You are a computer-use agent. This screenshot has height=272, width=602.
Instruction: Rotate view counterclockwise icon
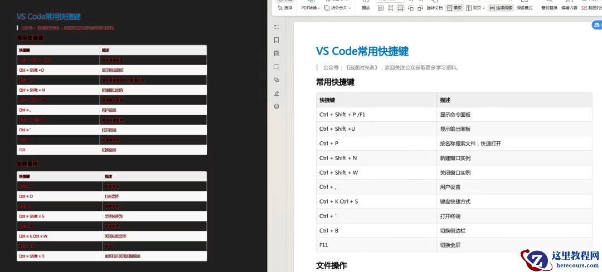click(410, 8)
